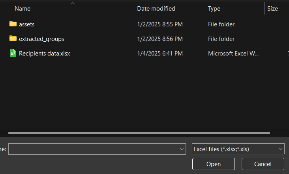Click the assets folder icon
Screen dimensions: 289x174
13,24
